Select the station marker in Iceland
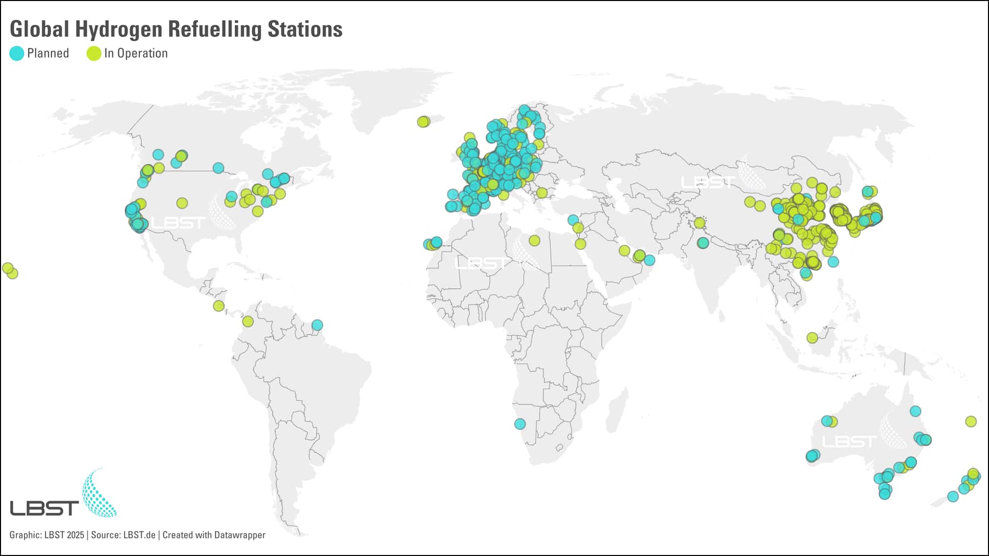The height and width of the screenshot is (556, 989). pos(423,121)
